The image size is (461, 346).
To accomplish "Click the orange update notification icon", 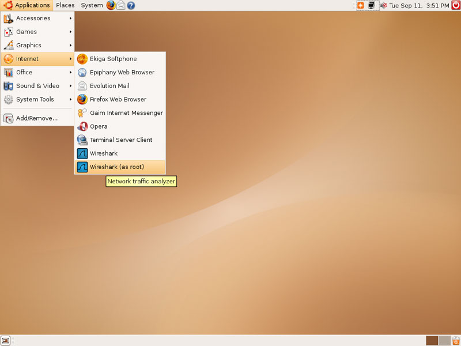I will 361,5.
